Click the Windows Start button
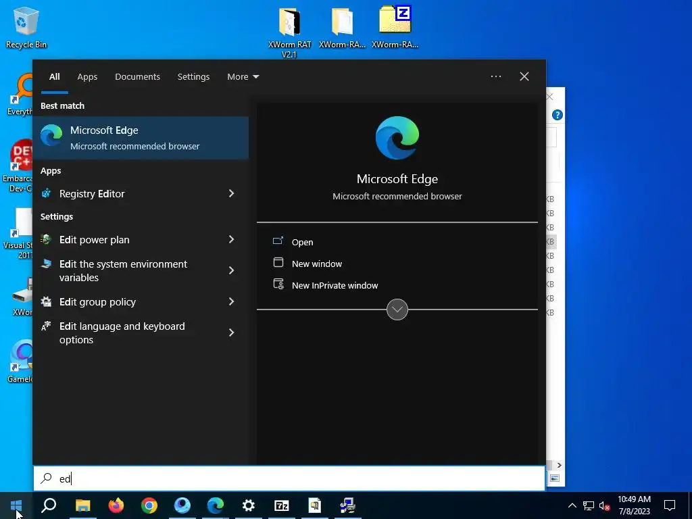The image size is (692, 519). point(16,505)
